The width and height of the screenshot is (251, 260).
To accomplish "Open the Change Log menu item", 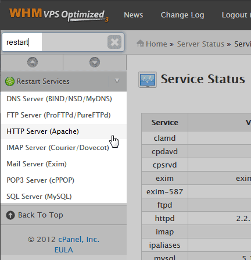I will tap(182, 15).
